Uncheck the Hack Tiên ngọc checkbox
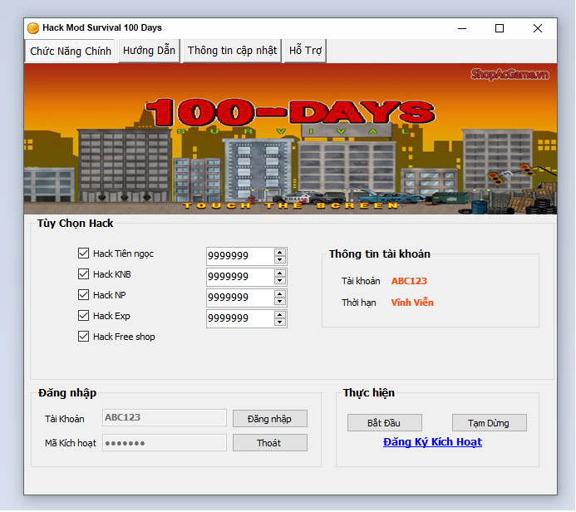576x512 pixels. tap(83, 253)
